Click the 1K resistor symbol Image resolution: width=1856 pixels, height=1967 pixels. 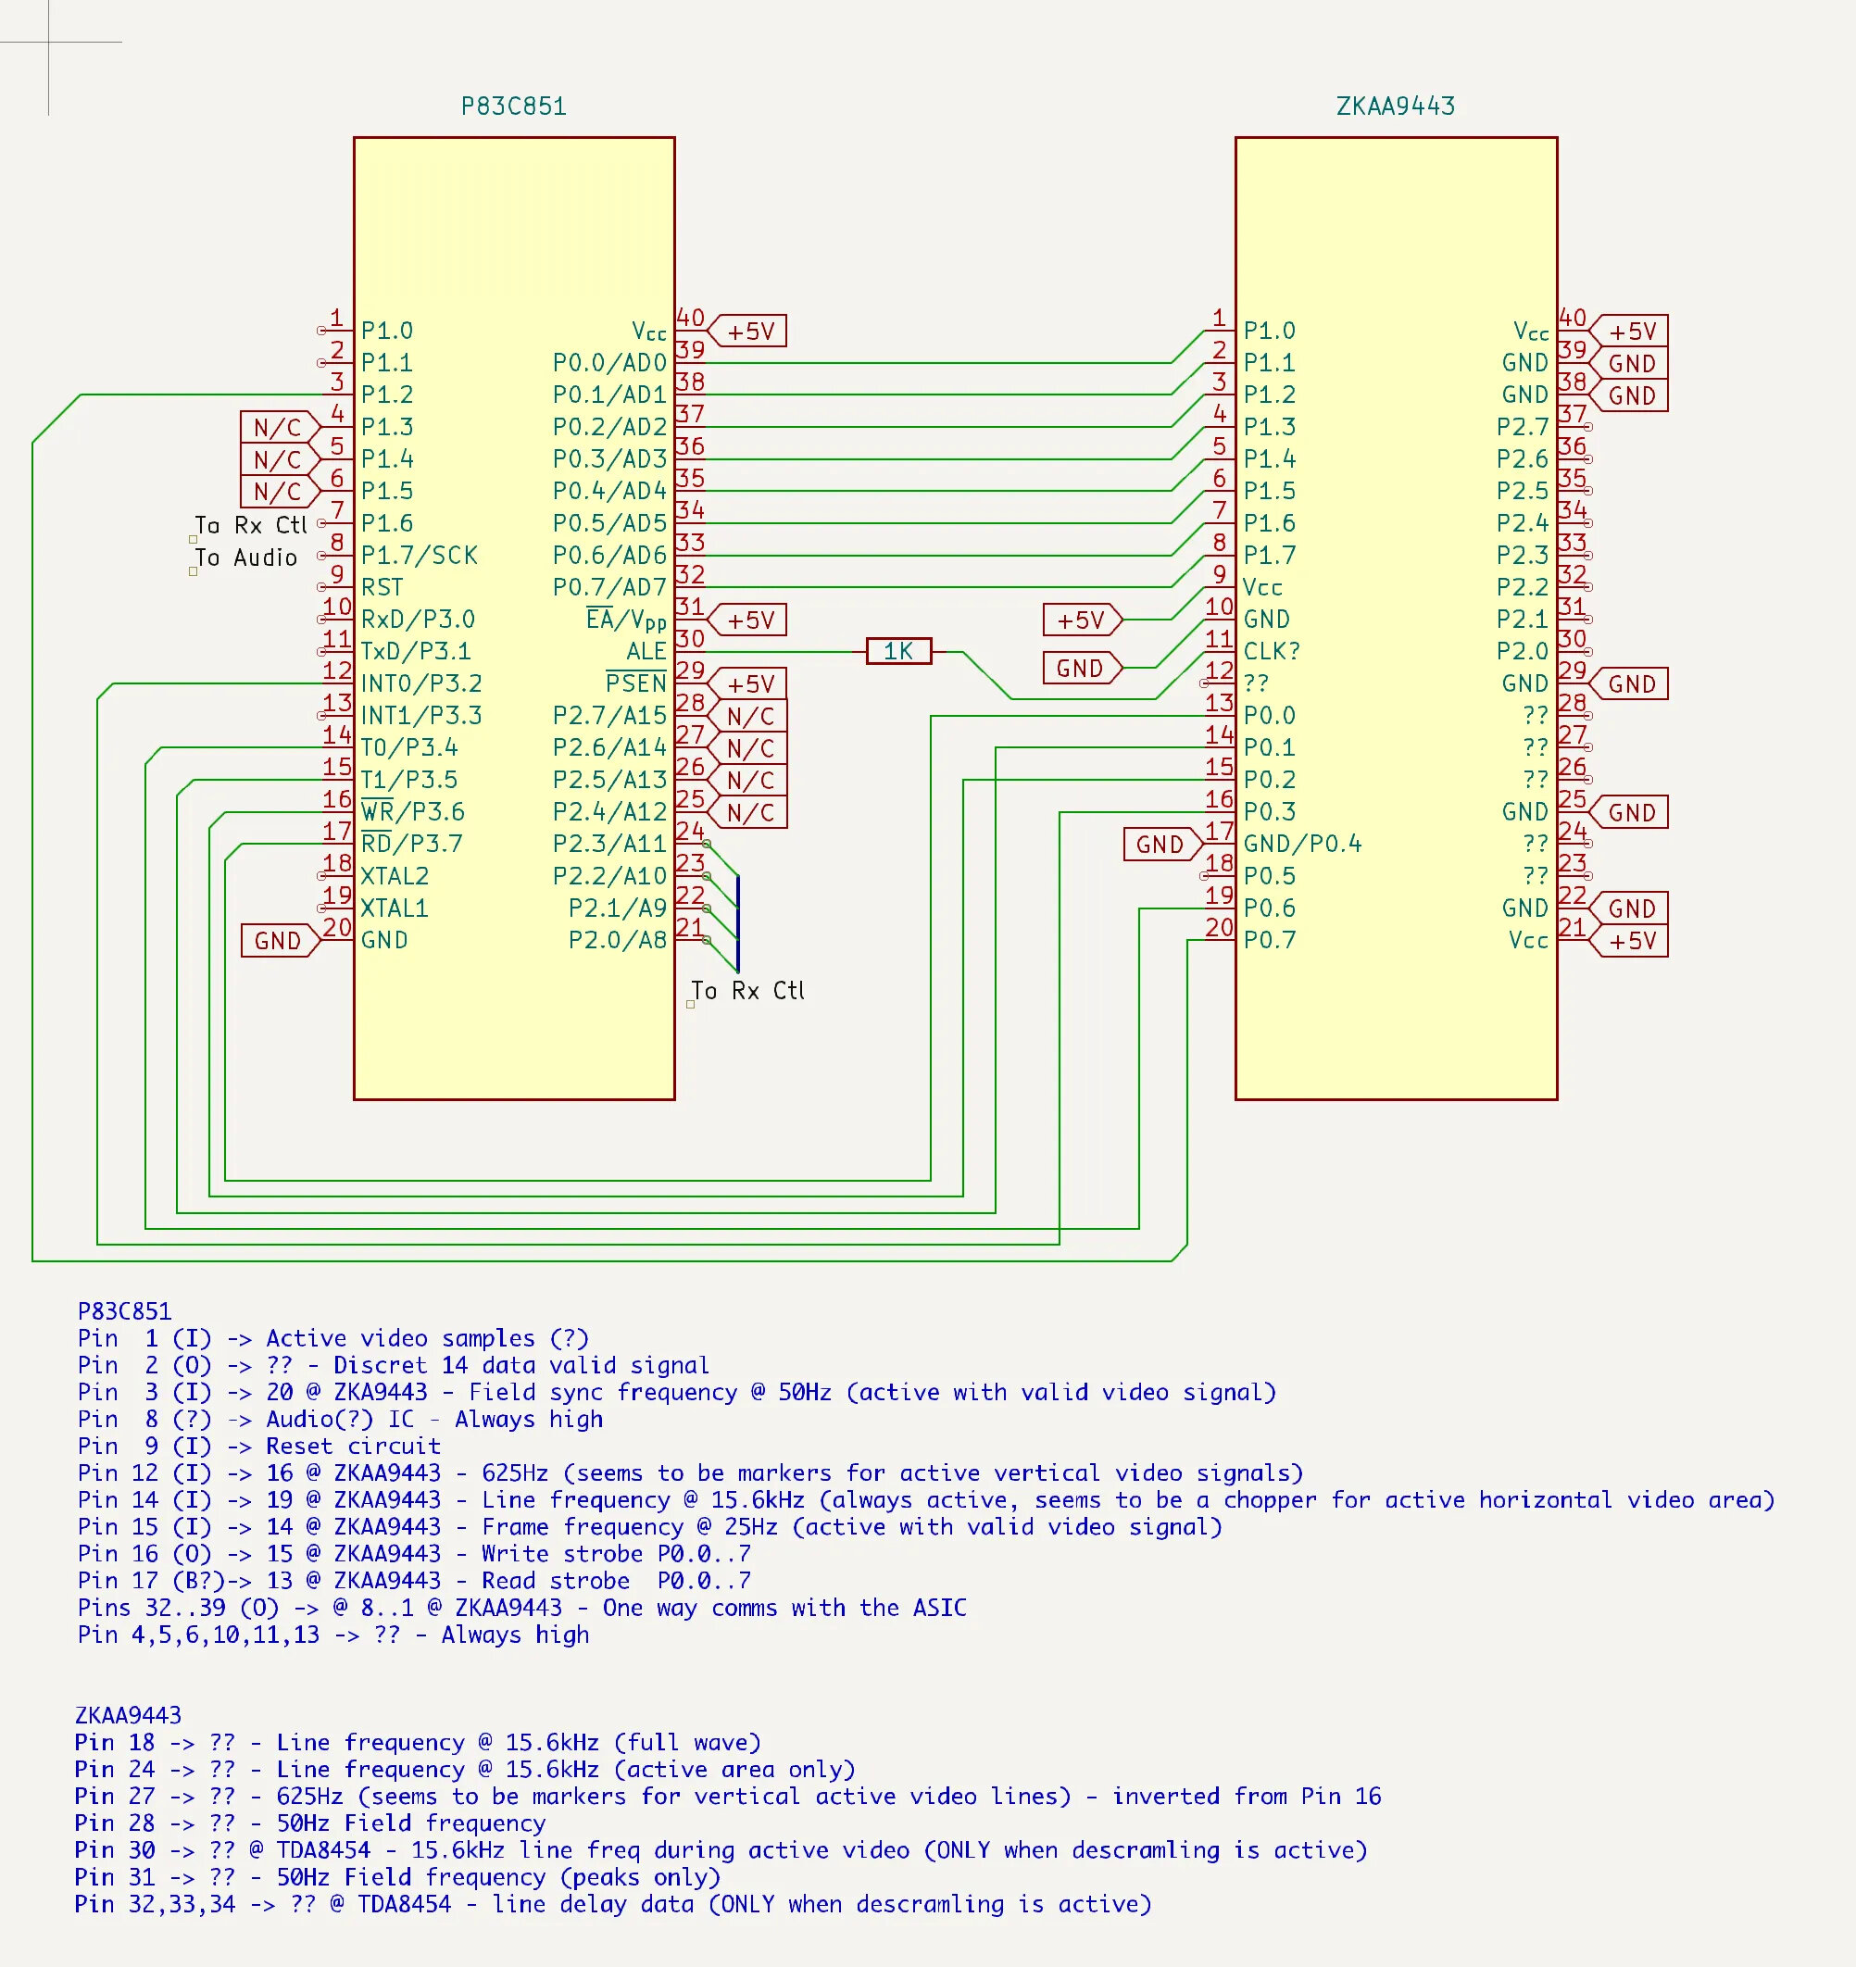[898, 651]
